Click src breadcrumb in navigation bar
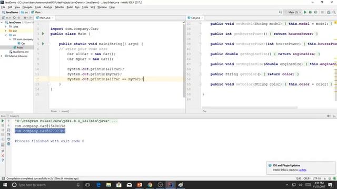Viewport: 337px width, 189px height. (x=25, y=13)
